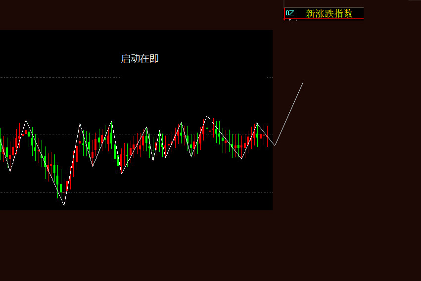Click the 0Z code label
421x281 pixels.
click(x=290, y=13)
